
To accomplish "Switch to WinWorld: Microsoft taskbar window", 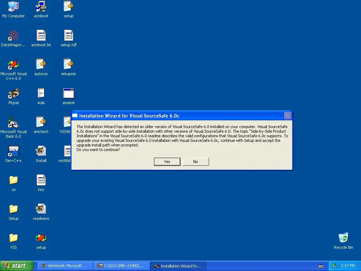I will (65, 266).
